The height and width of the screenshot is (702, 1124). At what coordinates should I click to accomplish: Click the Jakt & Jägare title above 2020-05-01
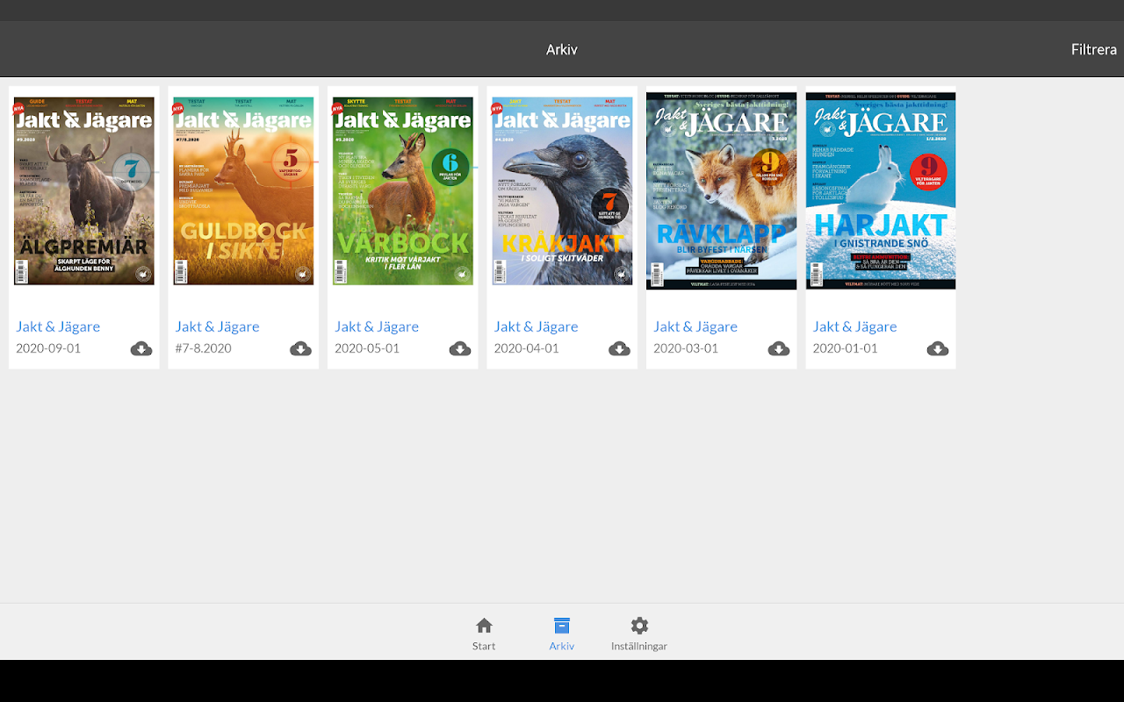[x=377, y=326]
